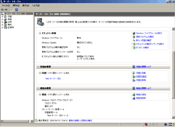Click the セキュリティの構成ウィザードを実行 link
The image size is (175, 127).
tap(150, 44)
